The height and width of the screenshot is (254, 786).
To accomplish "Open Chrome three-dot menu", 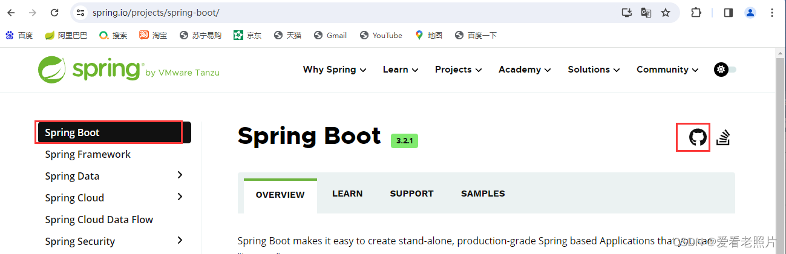I will coord(772,13).
